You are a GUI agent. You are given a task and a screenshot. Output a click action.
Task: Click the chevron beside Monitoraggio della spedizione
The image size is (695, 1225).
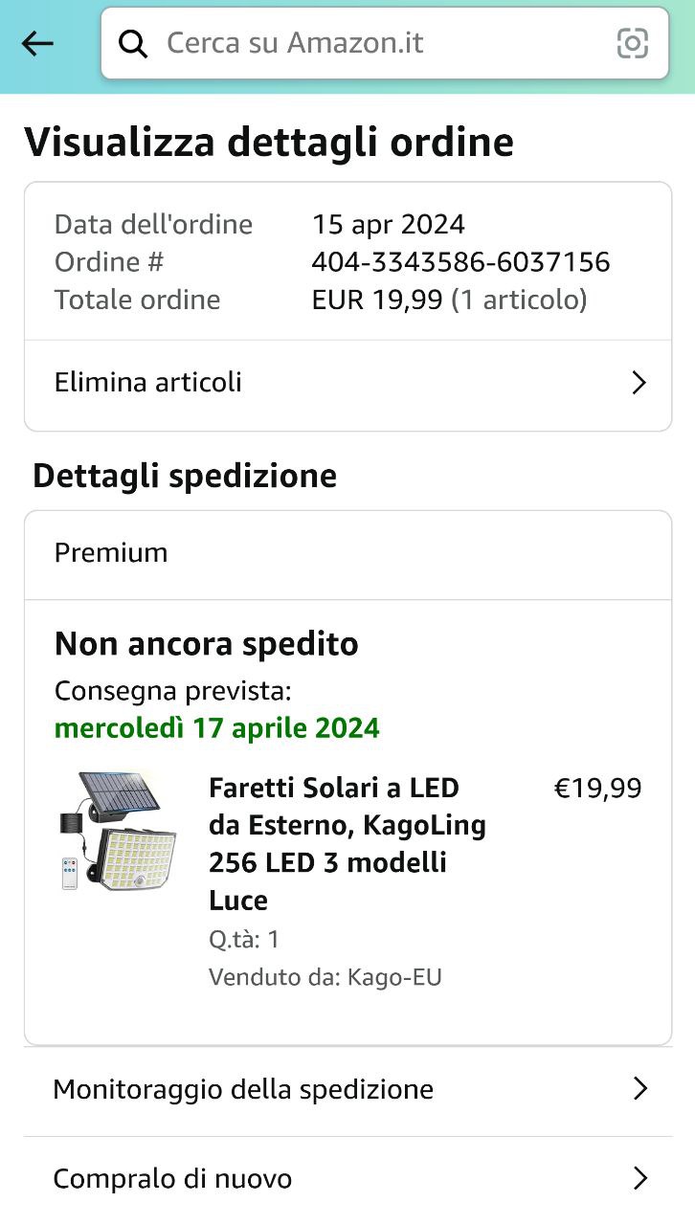click(640, 1089)
